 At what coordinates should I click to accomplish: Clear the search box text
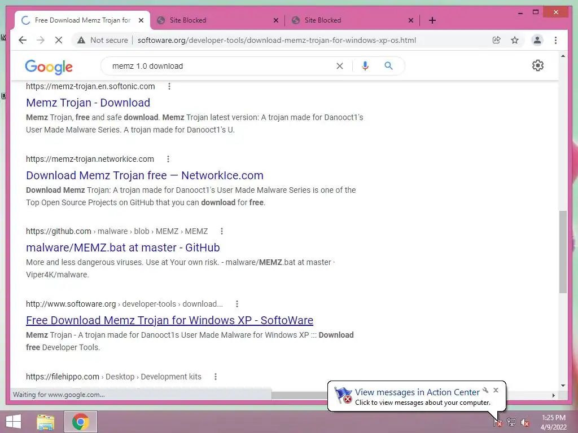(x=340, y=66)
